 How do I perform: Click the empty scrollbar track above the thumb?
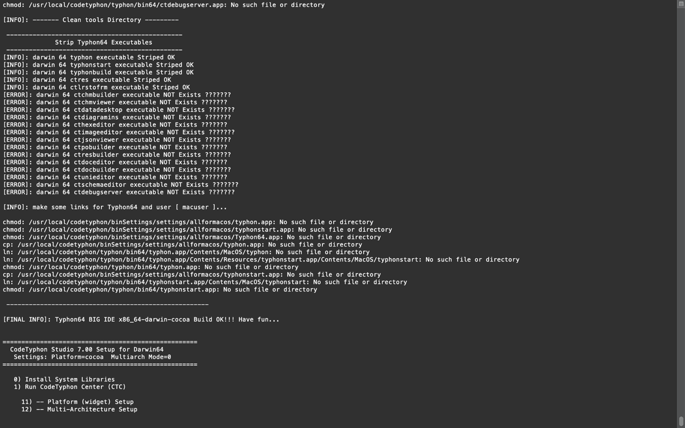click(681, 212)
